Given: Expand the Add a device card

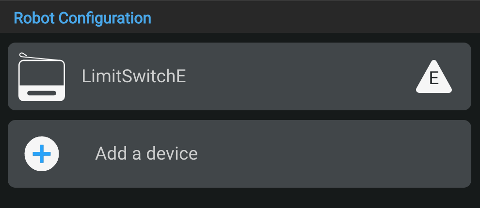Looking at the screenshot, I should [x=291, y=154].
